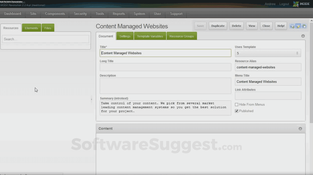
Task: Uncheck the Published checkbox
Action: pyautogui.click(x=237, y=111)
